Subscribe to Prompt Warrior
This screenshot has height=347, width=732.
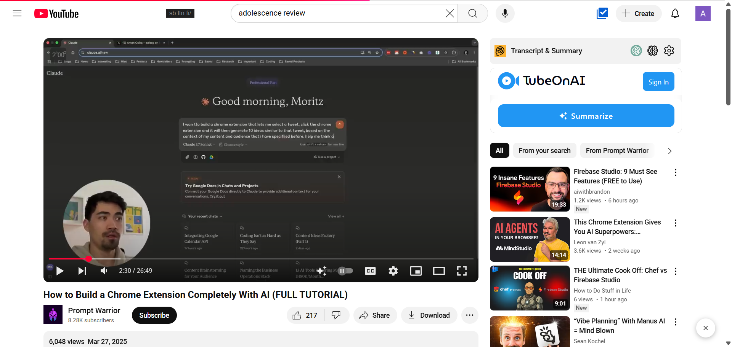(154, 315)
